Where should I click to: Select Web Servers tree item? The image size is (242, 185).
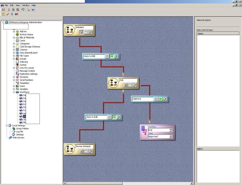(x=18, y=138)
